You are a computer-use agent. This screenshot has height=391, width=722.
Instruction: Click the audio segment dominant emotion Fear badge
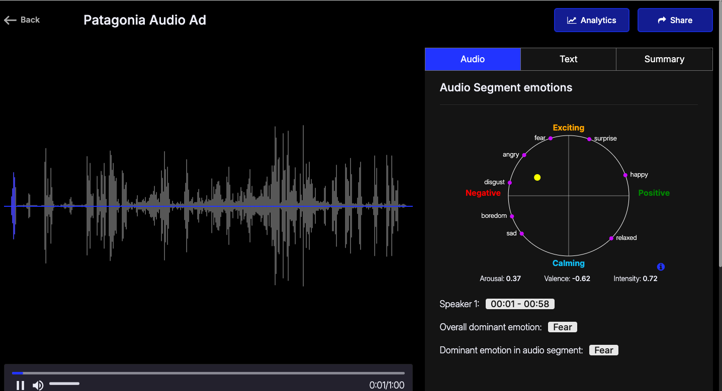pos(604,350)
